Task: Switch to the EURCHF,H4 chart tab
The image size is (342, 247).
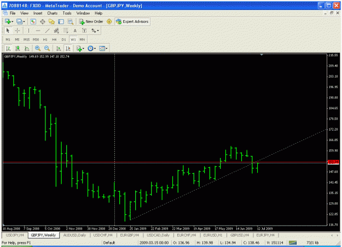Action: (x=186, y=235)
